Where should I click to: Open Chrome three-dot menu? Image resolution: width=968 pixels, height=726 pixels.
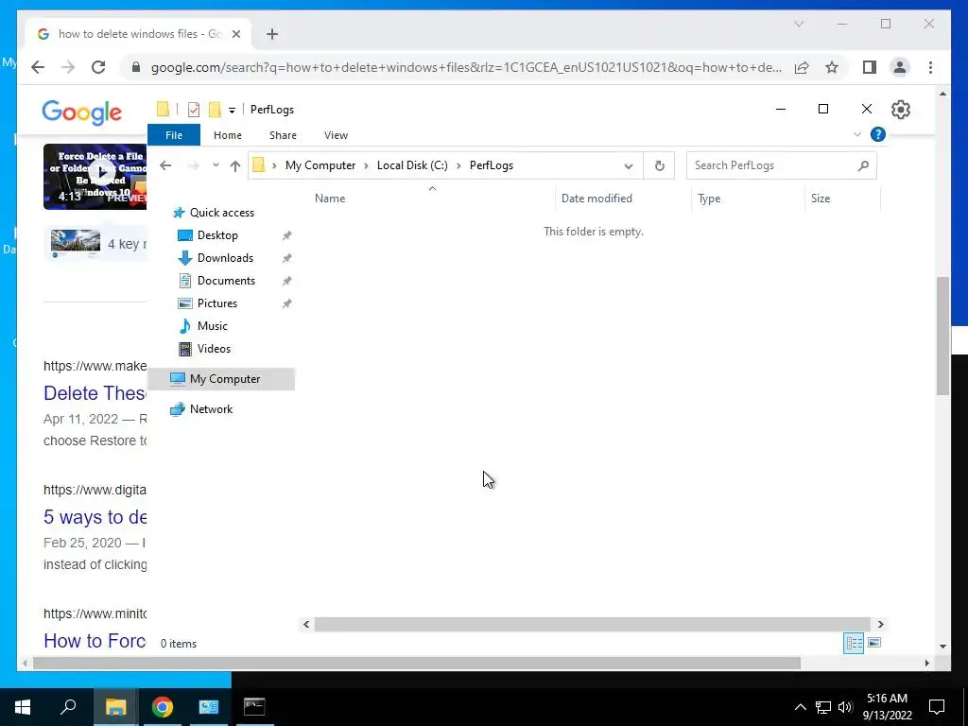click(930, 67)
